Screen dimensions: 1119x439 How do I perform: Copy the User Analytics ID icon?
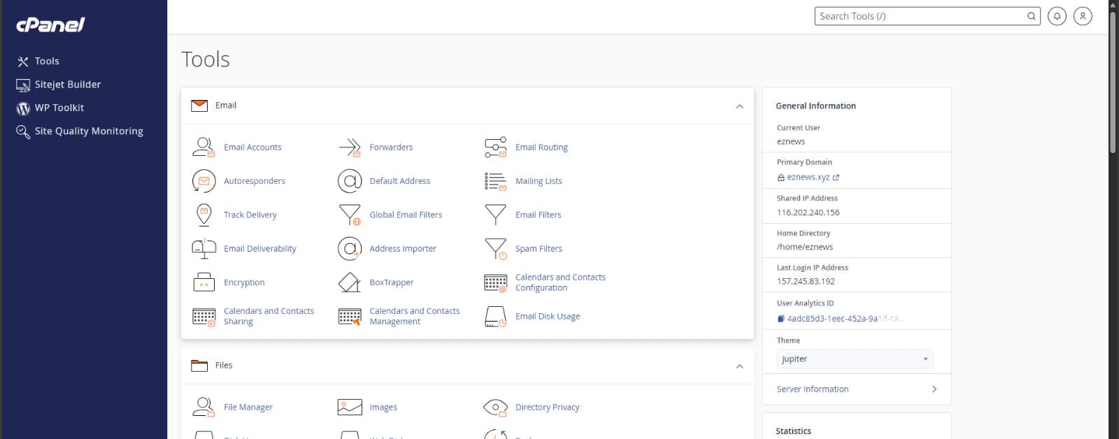click(x=781, y=319)
